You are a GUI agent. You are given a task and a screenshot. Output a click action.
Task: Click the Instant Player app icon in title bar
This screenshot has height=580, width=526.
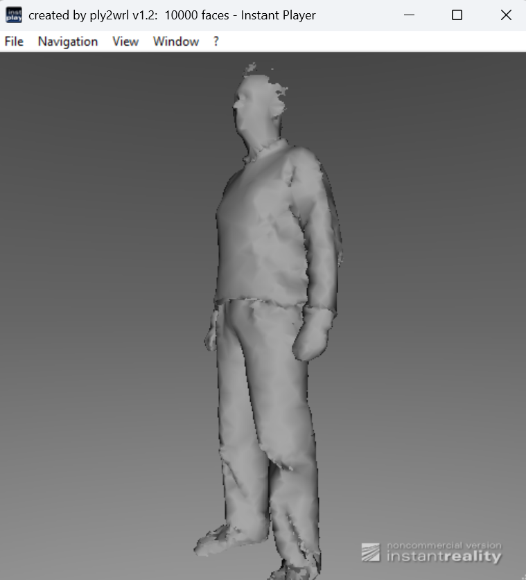tap(14, 15)
